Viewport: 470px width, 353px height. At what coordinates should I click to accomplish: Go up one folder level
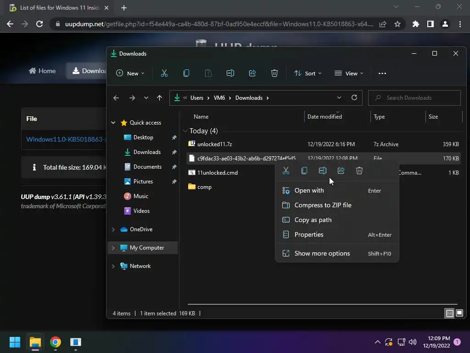[x=159, y=98]
